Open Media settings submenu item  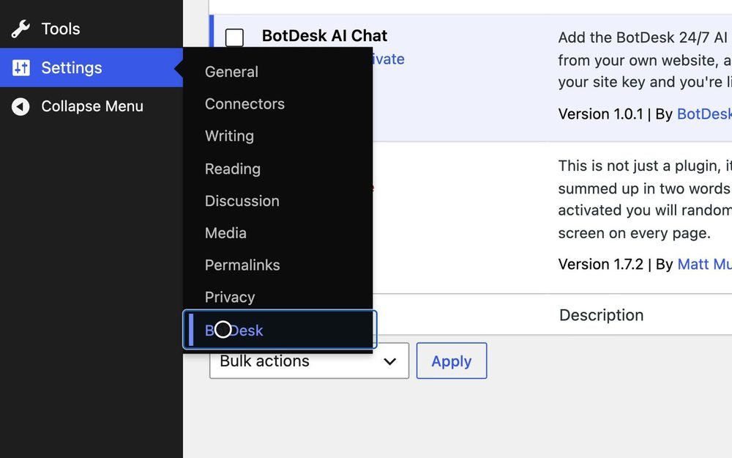pos(225,233)
